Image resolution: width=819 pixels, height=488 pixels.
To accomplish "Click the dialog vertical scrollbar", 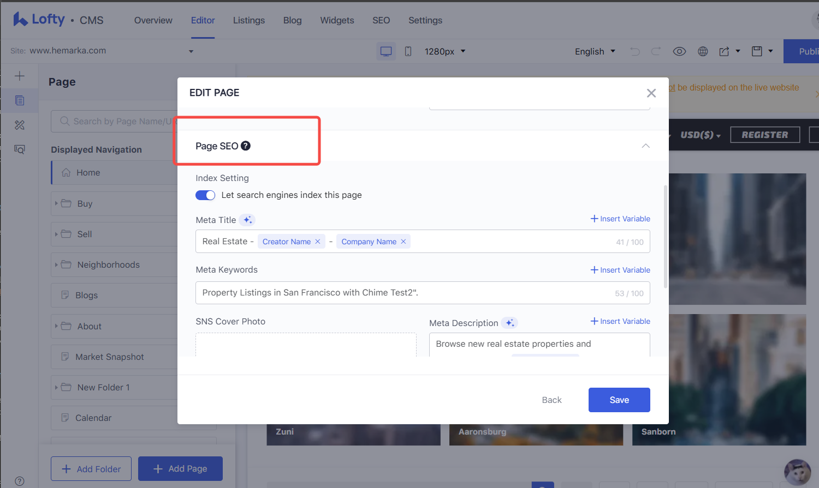I will pos(665,237).
